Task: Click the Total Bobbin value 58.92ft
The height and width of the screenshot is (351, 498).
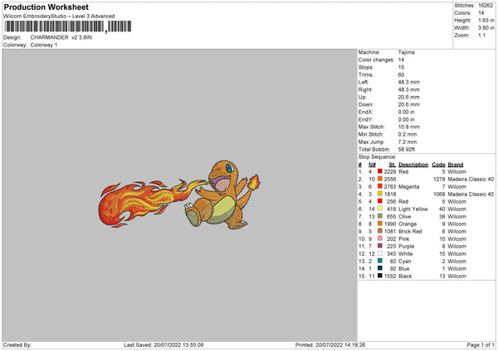Action: [x=407, y=149]
